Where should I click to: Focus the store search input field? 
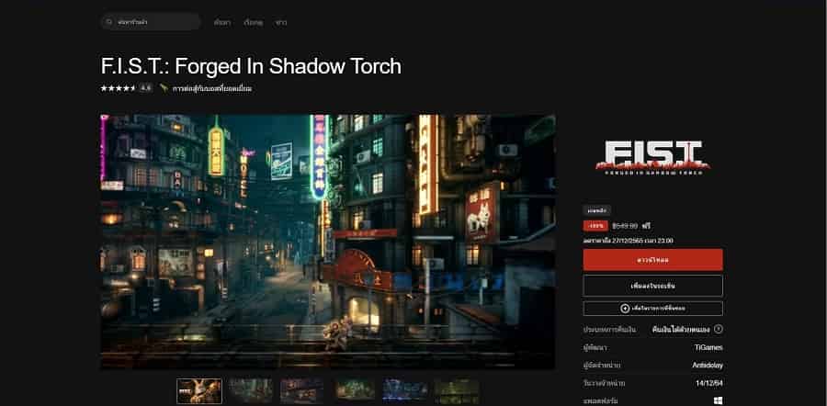pyautogui.click(x=151, y=22)
